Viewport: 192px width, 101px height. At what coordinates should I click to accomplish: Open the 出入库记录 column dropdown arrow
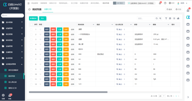(131, 25)
